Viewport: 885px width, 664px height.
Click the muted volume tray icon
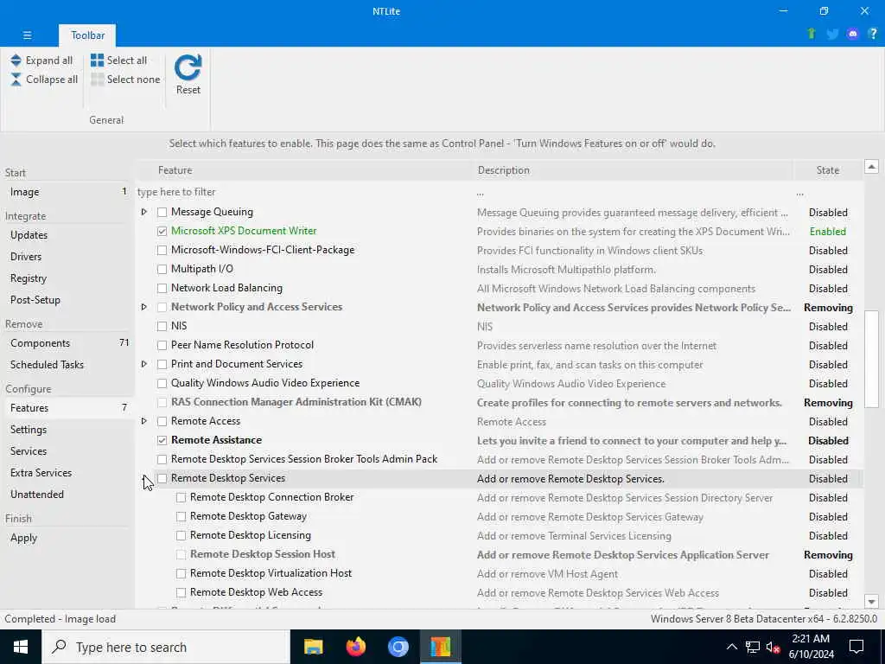click(x=774, y=647)
